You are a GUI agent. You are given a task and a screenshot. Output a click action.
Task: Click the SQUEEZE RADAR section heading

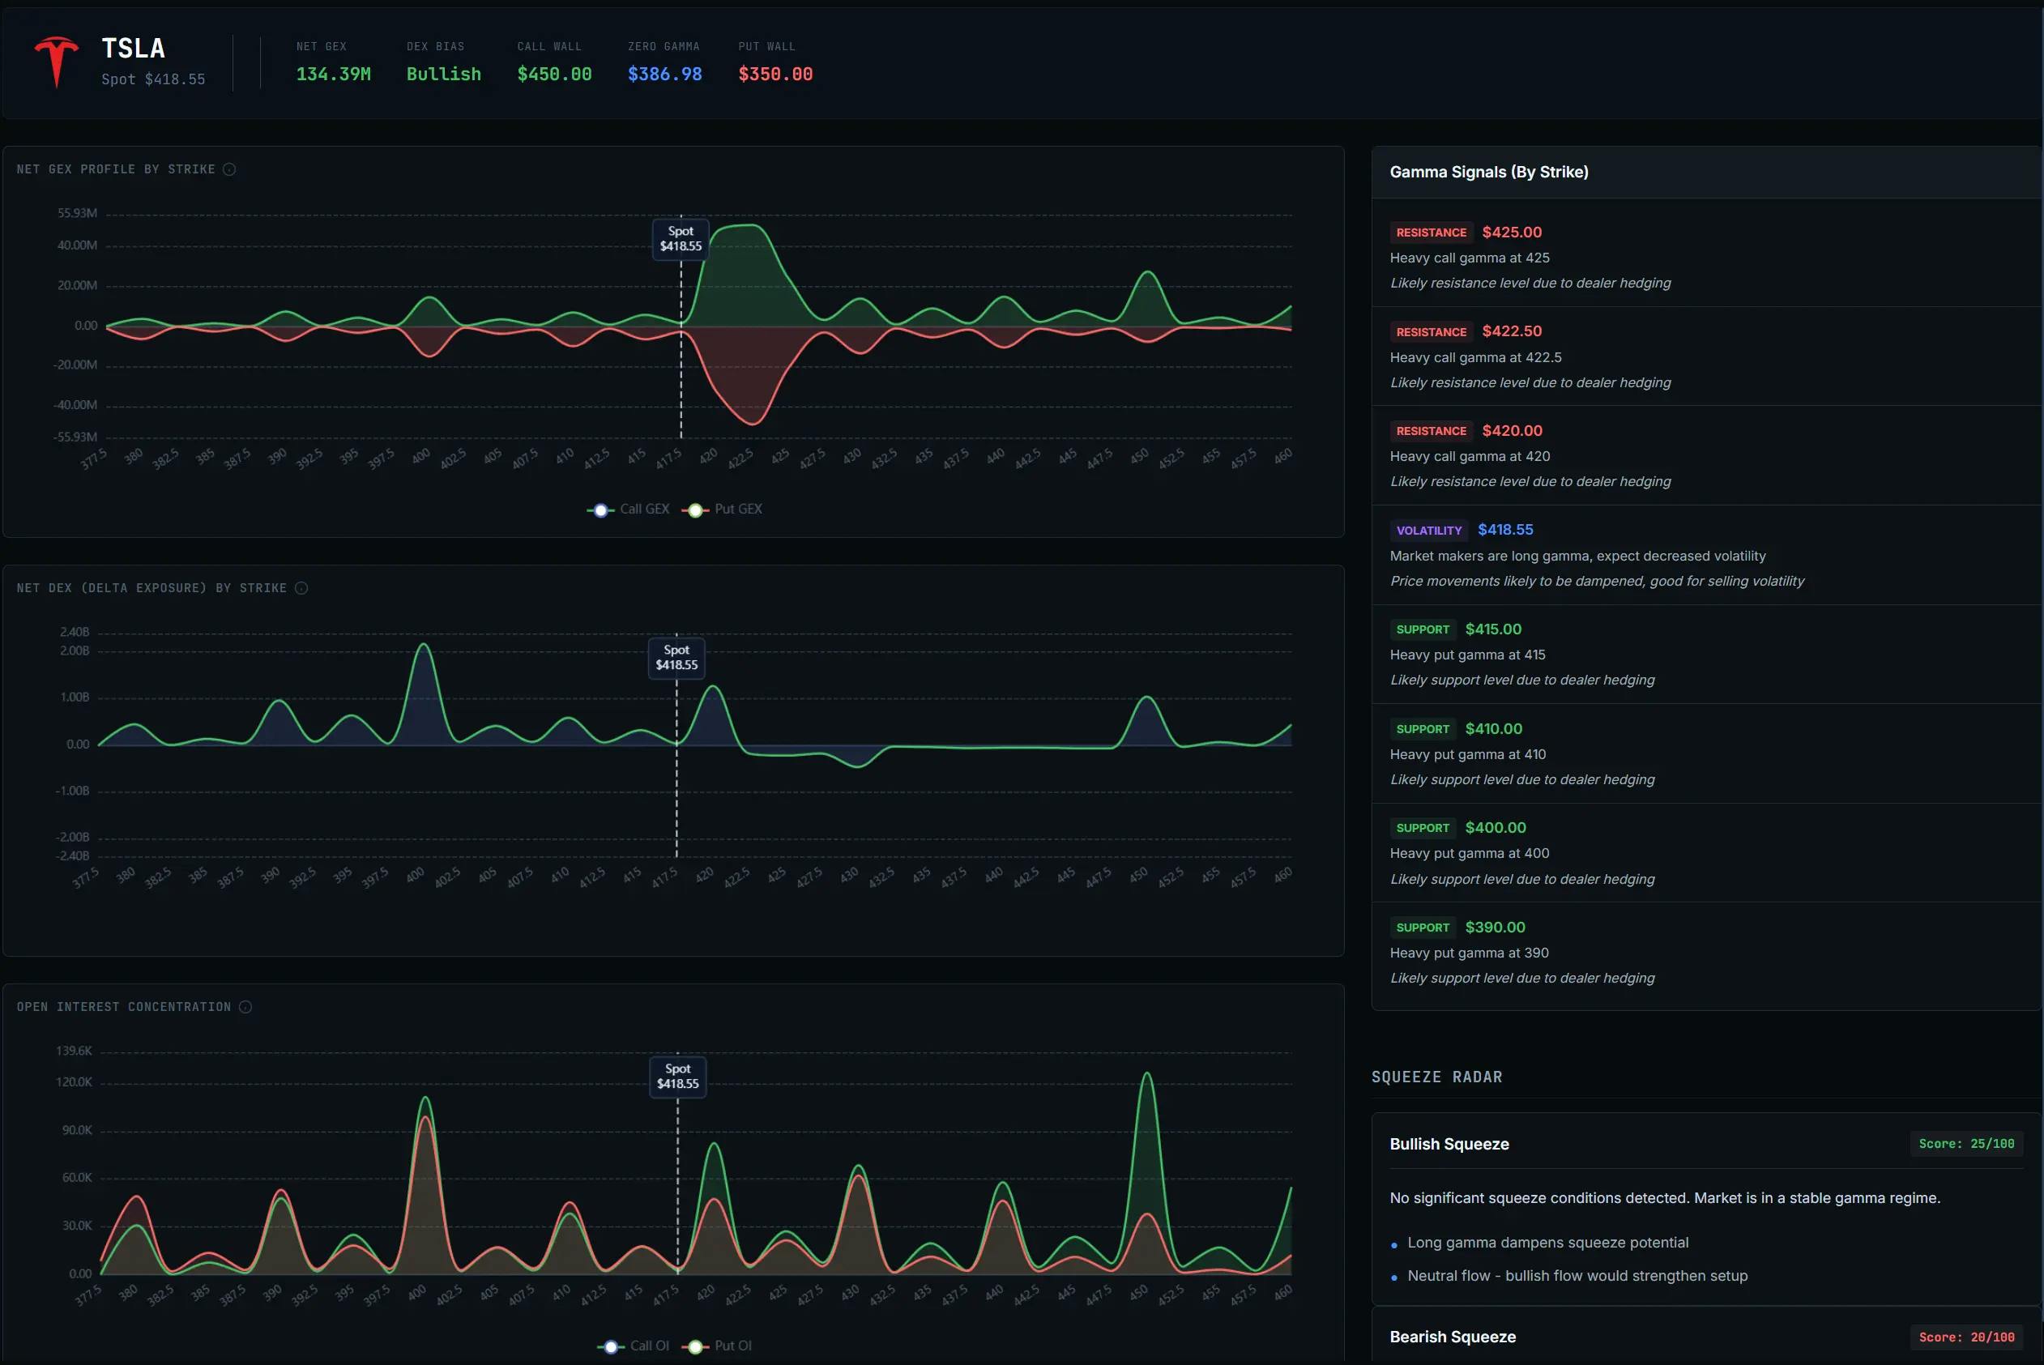[1436, 1077]
